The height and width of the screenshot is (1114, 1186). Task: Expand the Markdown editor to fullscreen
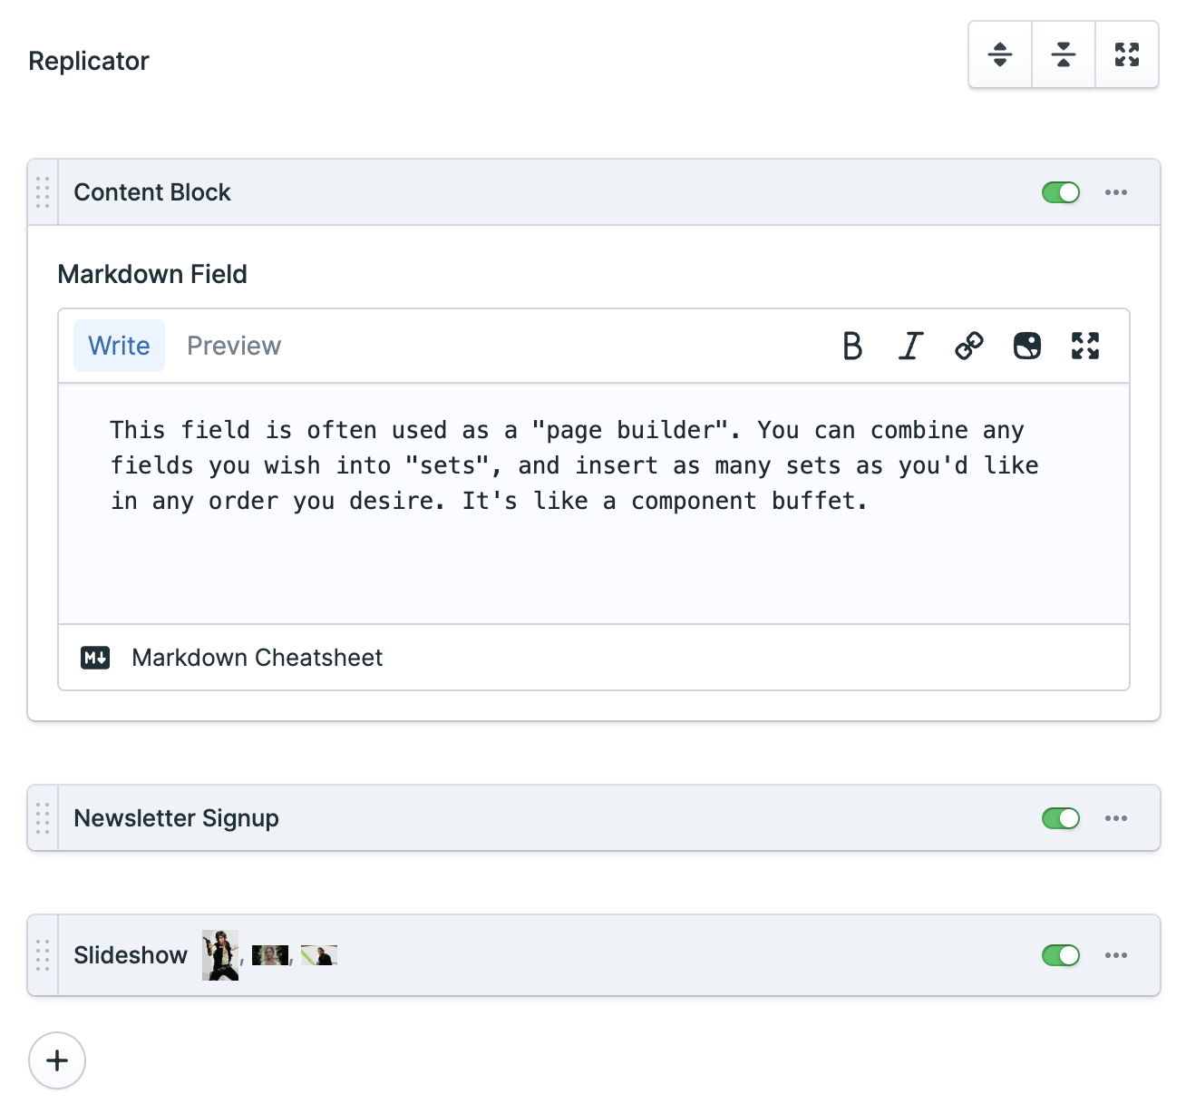pos(1085,346)
